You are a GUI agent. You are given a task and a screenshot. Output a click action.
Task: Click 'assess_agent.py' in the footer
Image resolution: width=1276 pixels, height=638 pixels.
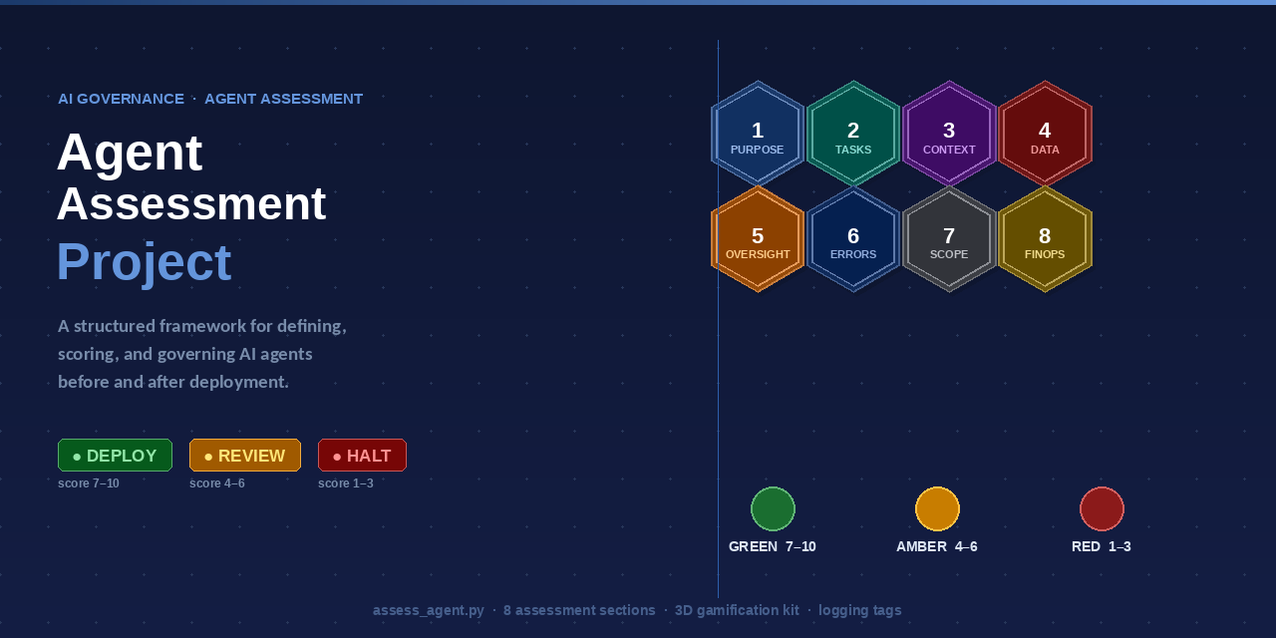pyautogui.click(x=429, y=610)
